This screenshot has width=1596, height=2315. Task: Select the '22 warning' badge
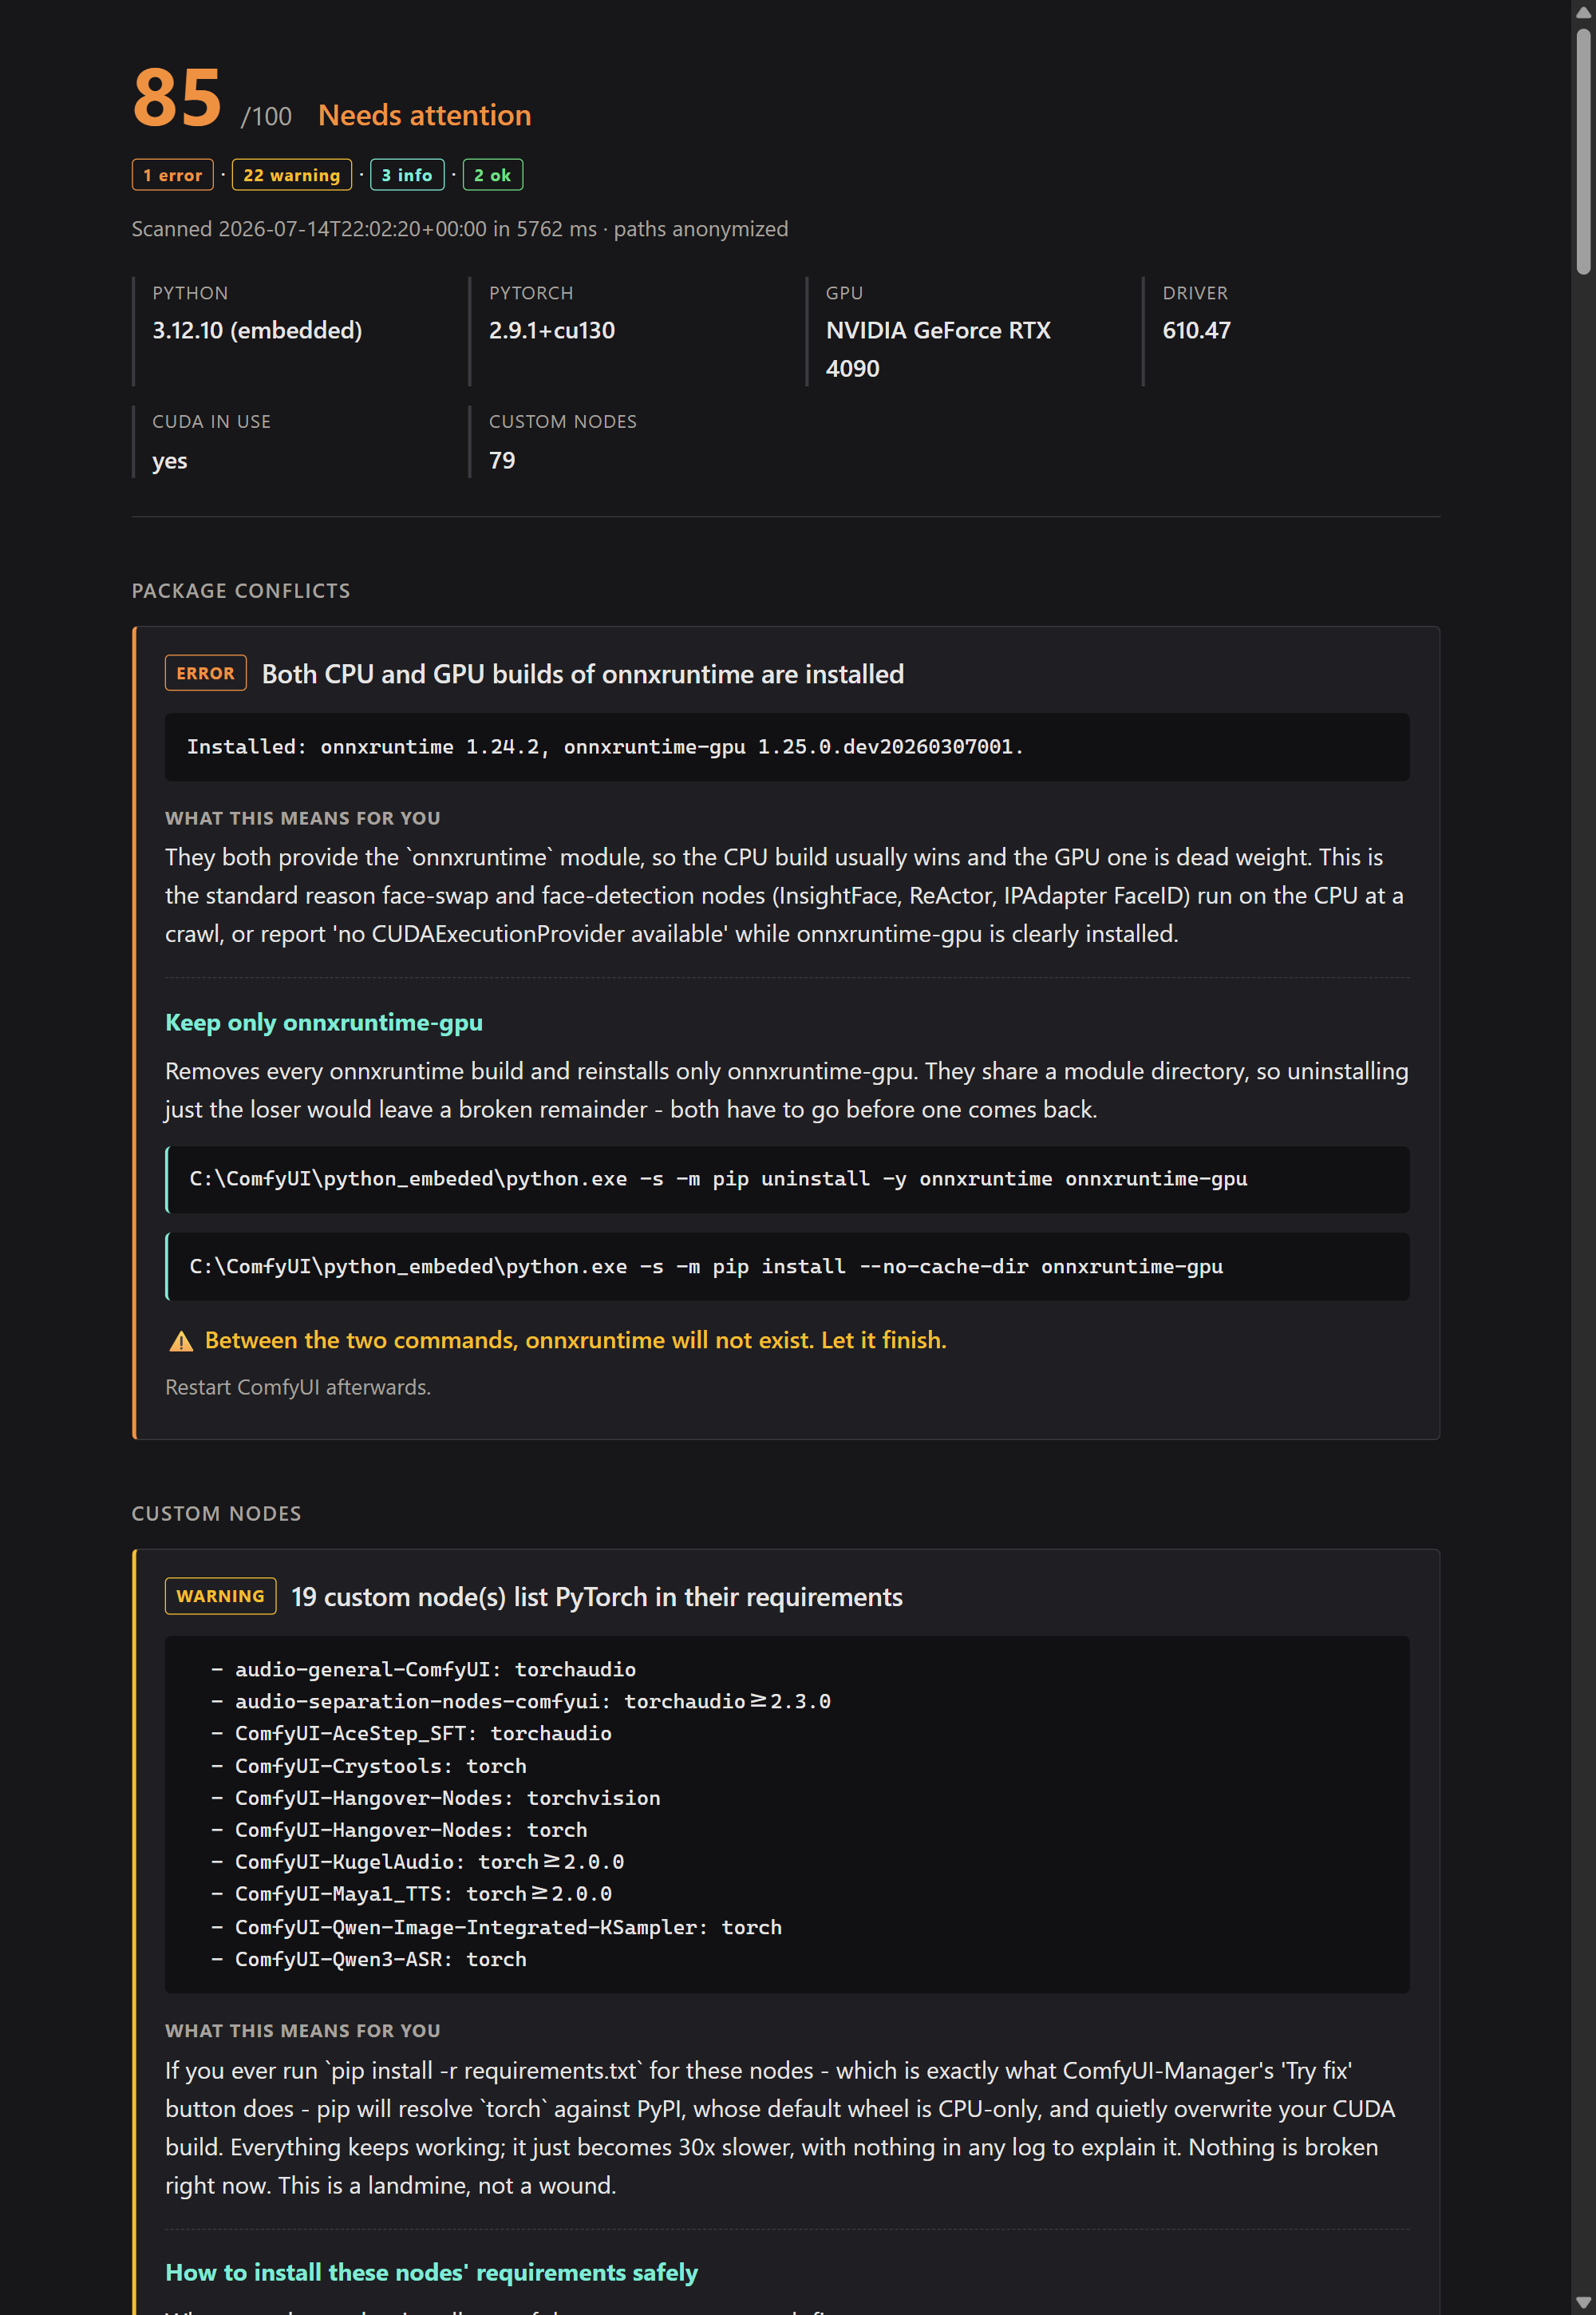click(x=292, y=175)
